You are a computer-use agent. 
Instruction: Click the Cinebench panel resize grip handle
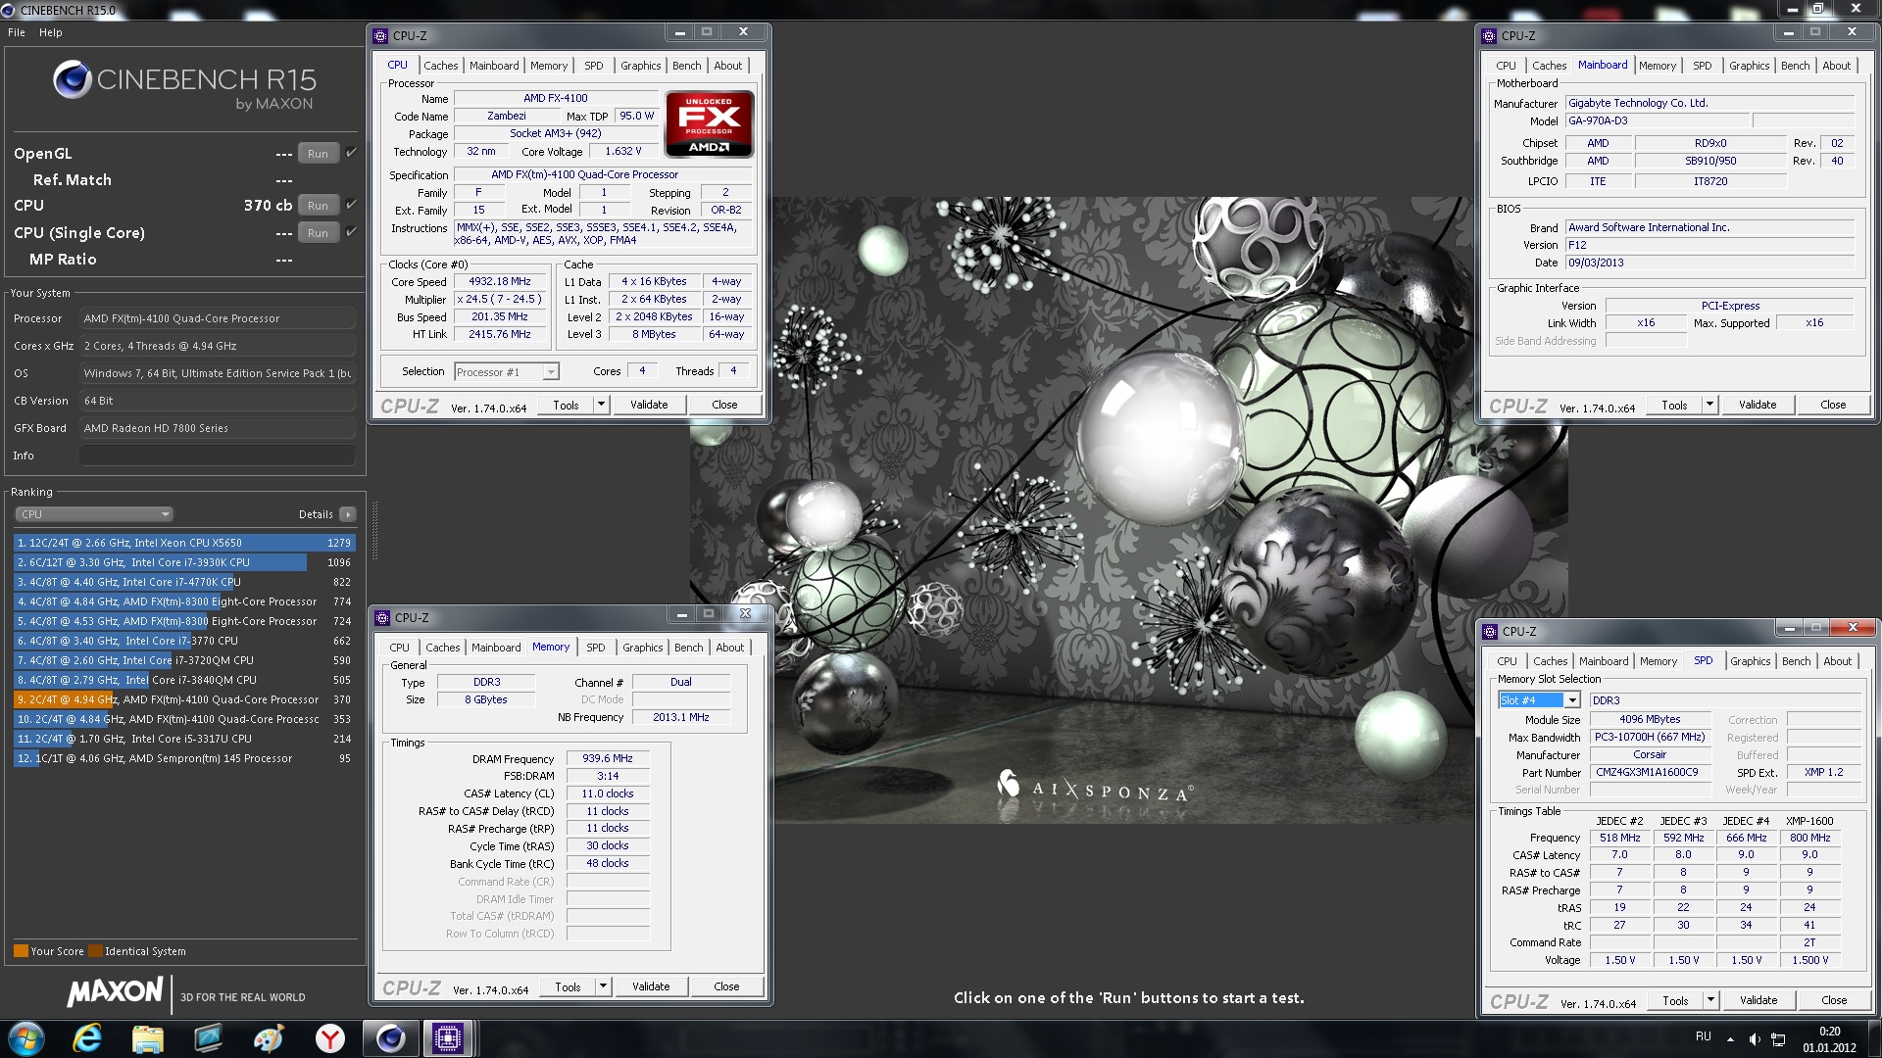point(374,531)
